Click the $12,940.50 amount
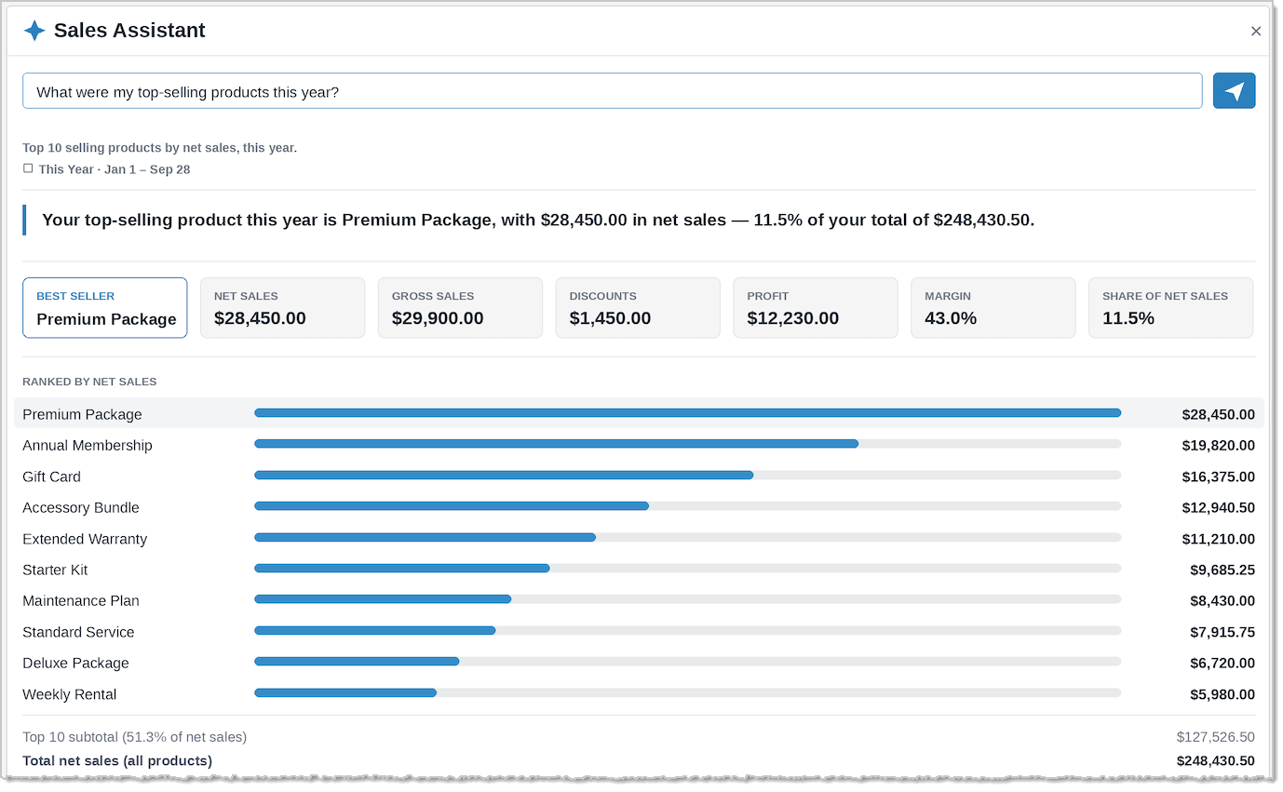The image size is (1283, 792). click(x=1218, y=508)
